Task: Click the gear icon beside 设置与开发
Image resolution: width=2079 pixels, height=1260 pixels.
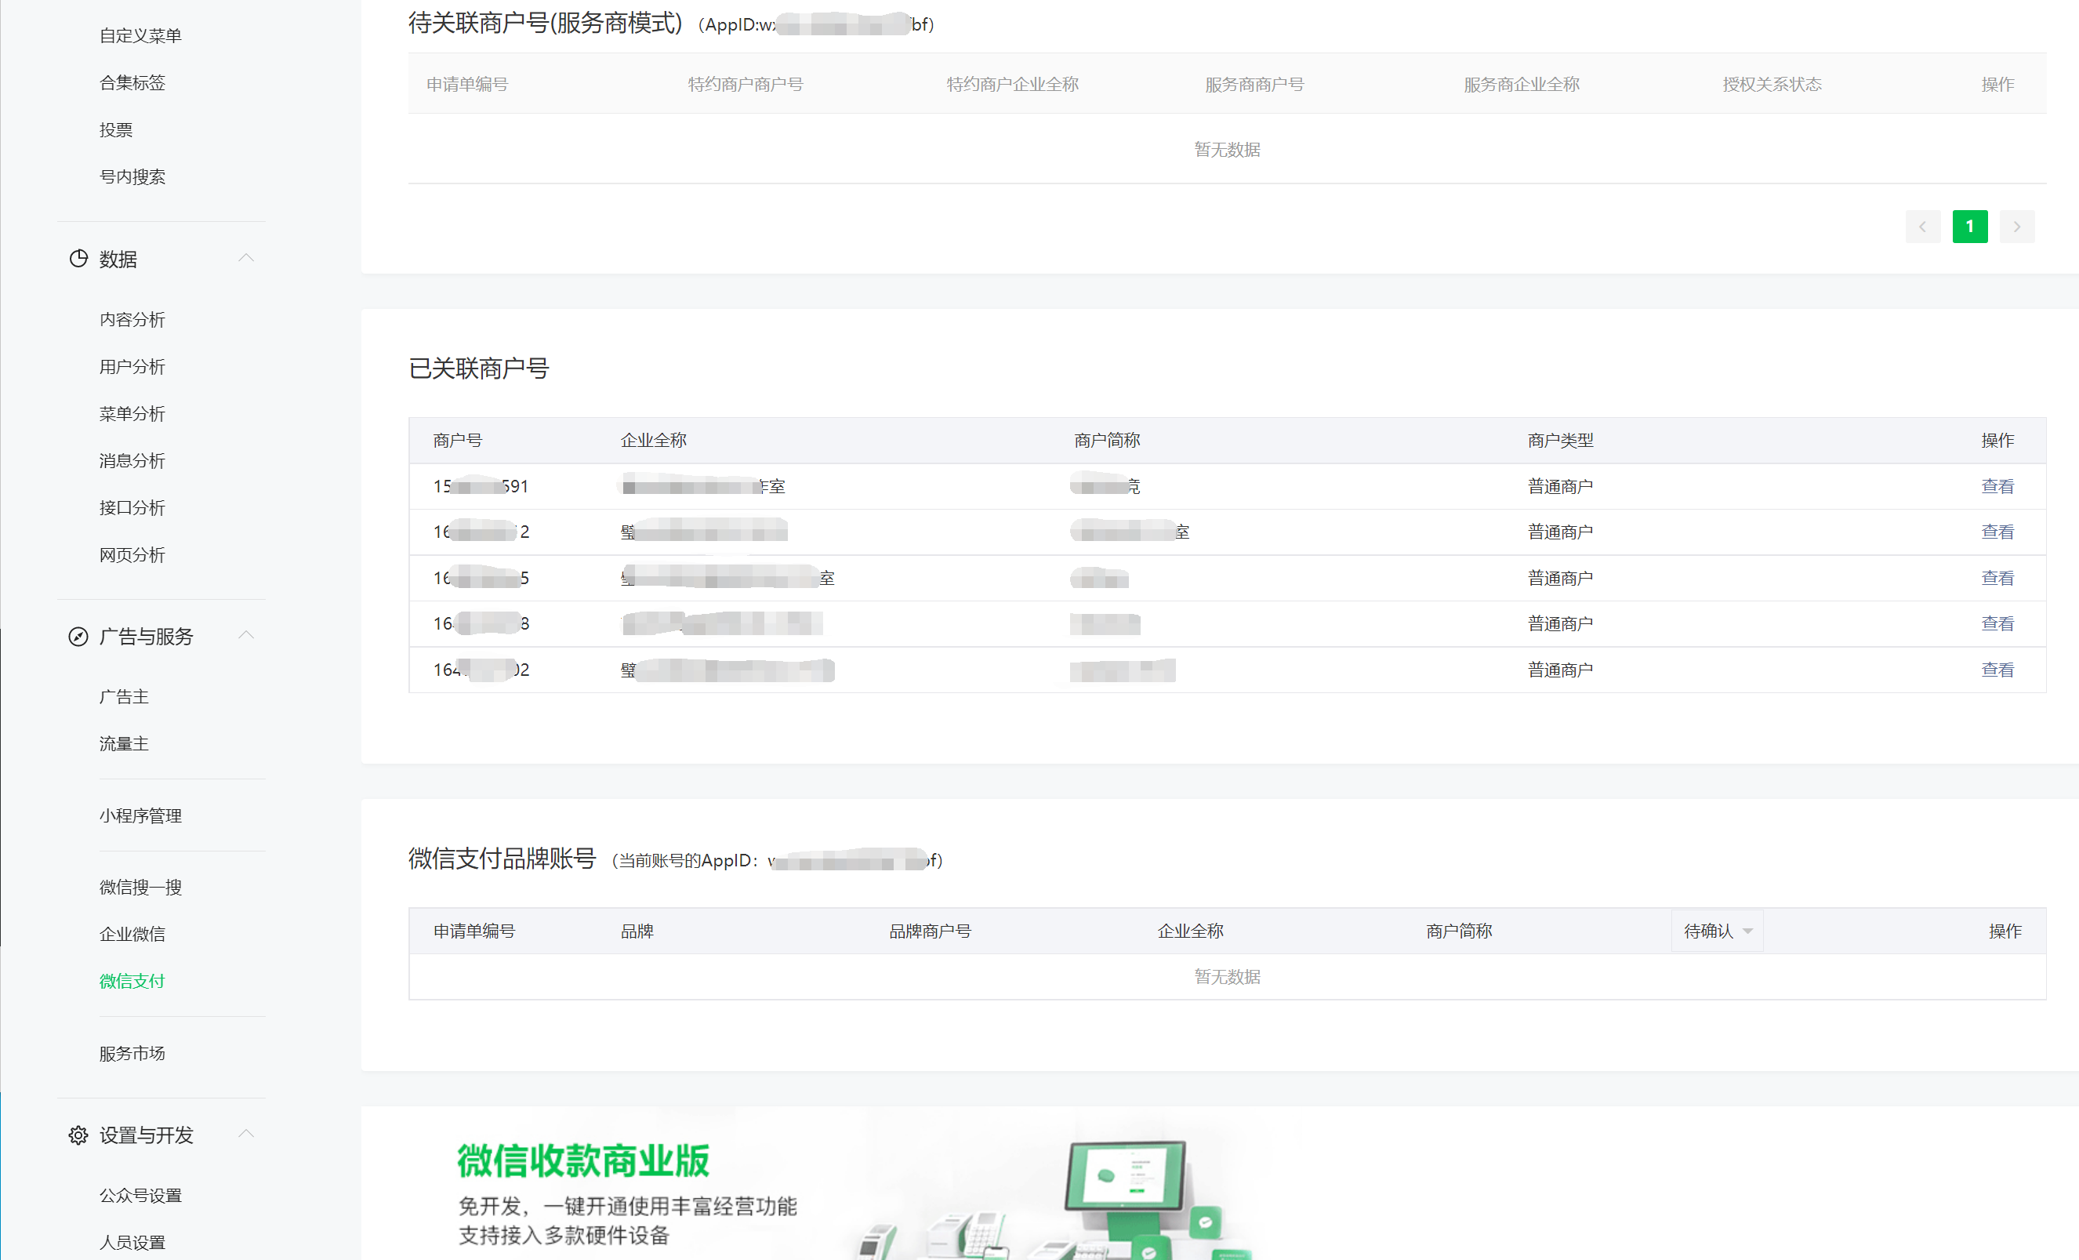Action: [x=78, y=1135]
